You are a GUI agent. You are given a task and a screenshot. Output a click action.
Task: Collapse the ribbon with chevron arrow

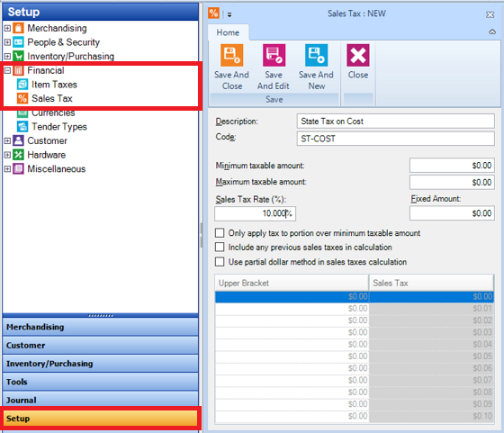492,32
